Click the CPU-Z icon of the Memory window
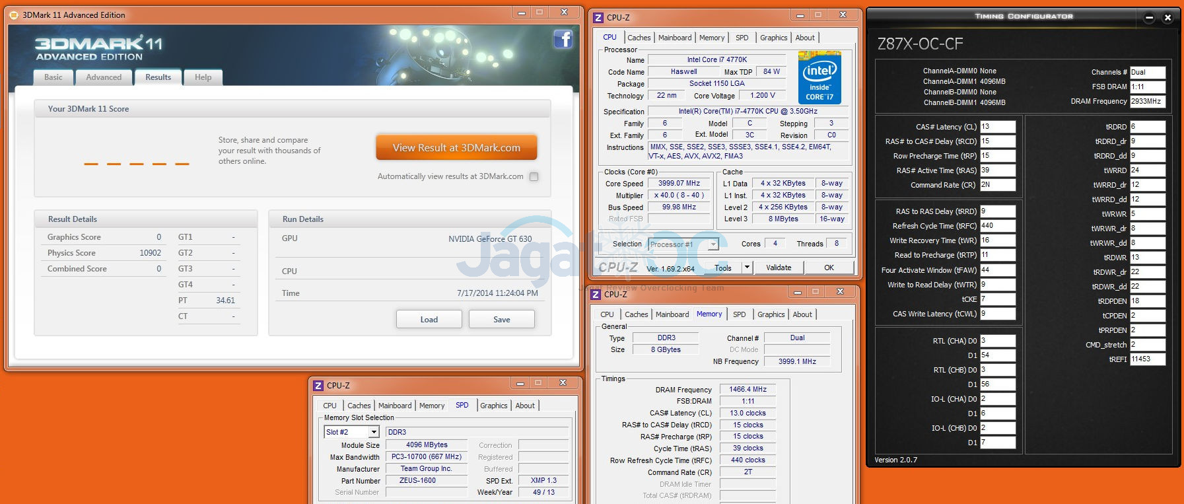 (596, 295)
